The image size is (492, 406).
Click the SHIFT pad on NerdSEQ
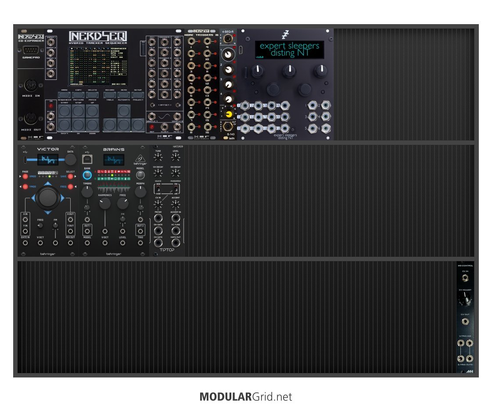coord(65,125)
